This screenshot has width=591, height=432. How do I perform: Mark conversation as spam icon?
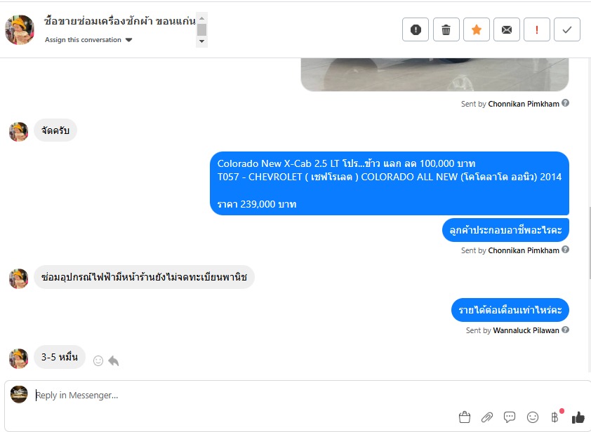click(x=416, y=29)
